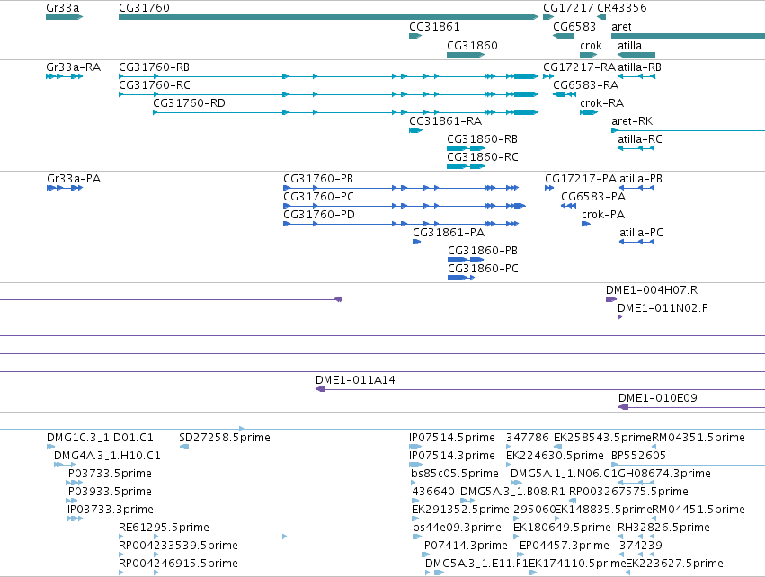The height and width of the screenshot is (577, 765).
Task: Click the DME1-004H07.R clone feature
Action: (x=611, y=299)
